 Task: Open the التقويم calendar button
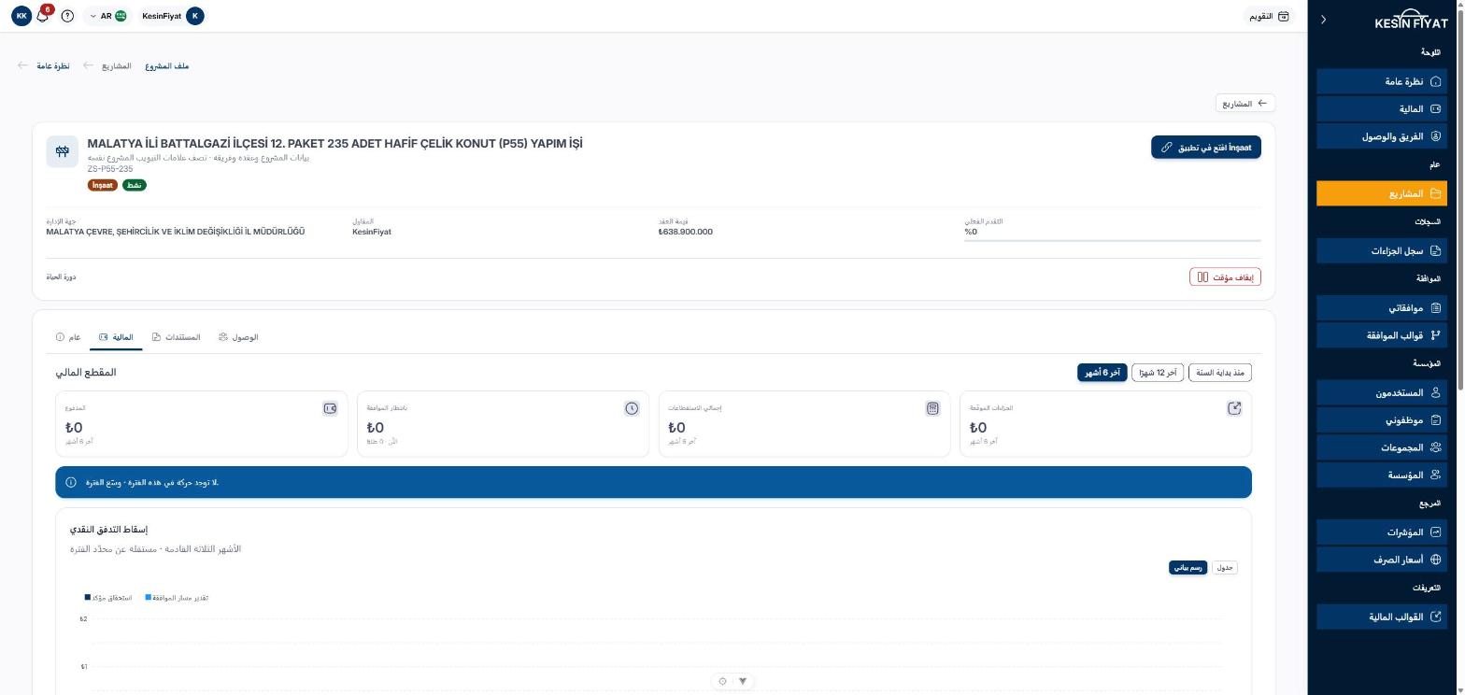(x=1269, y=16)
